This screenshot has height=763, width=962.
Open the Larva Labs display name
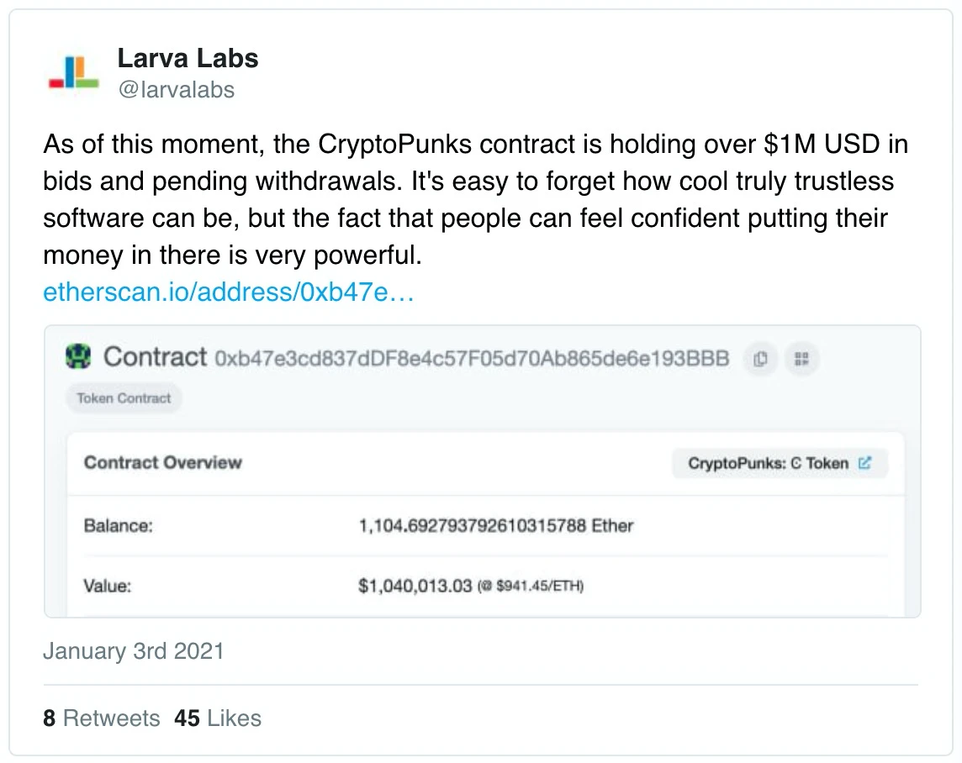coord(188,58)
